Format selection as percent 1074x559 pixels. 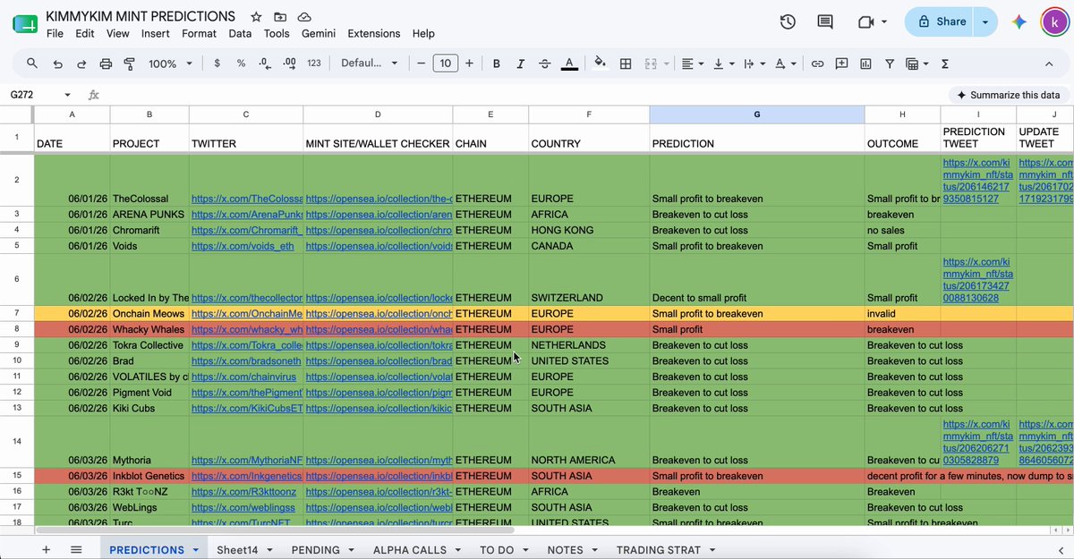point(241,64)
